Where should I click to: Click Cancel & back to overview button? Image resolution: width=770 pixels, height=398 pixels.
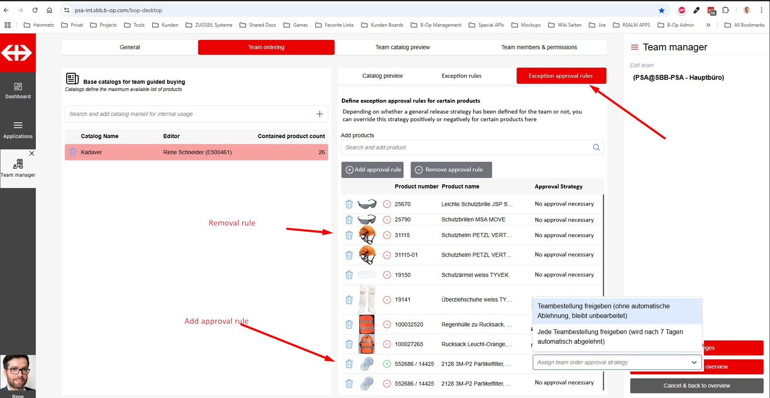tap(696, 386)
